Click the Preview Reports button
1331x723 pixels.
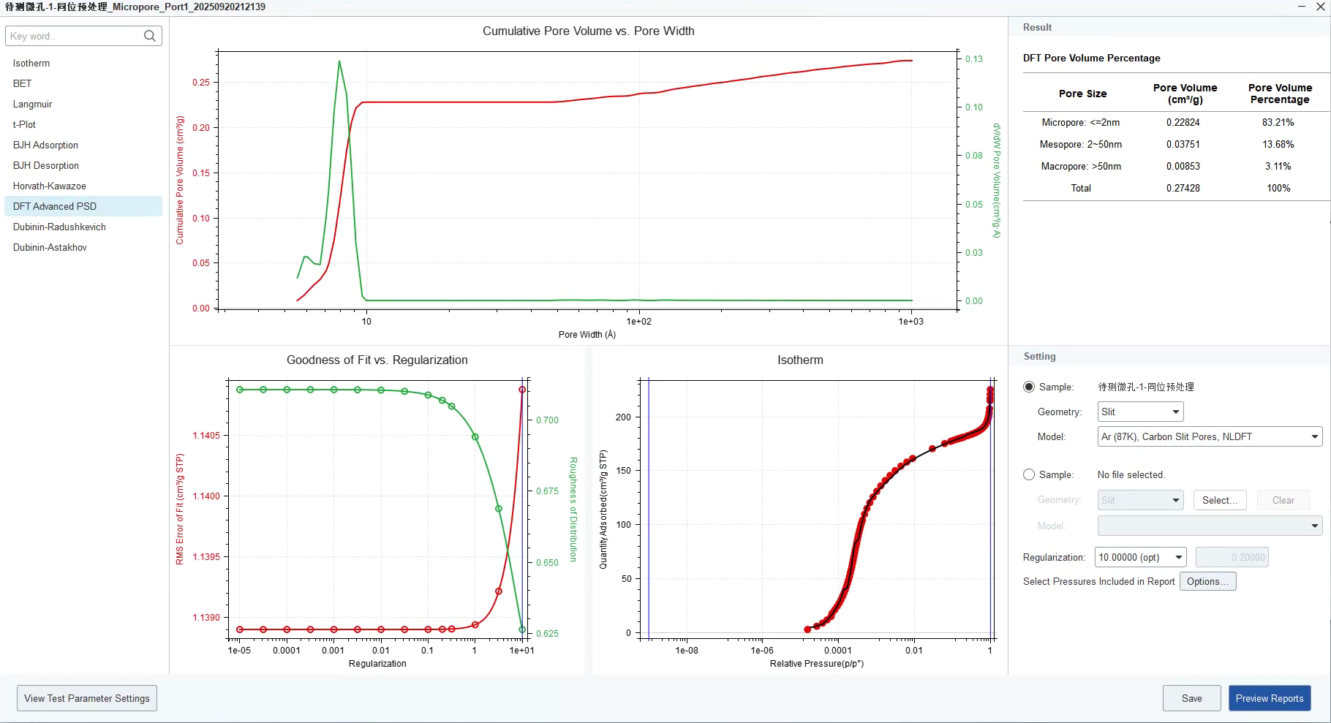click(1269, 698)
